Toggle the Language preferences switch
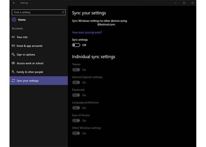This screenshot has height=147, width=206. pos(76,108)
